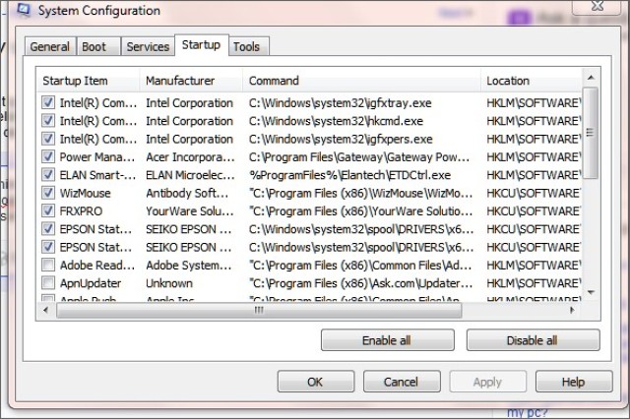Click the Ask.com Updater command path
The height and width of the screenshot is (419, 630).
click(361, 283)
